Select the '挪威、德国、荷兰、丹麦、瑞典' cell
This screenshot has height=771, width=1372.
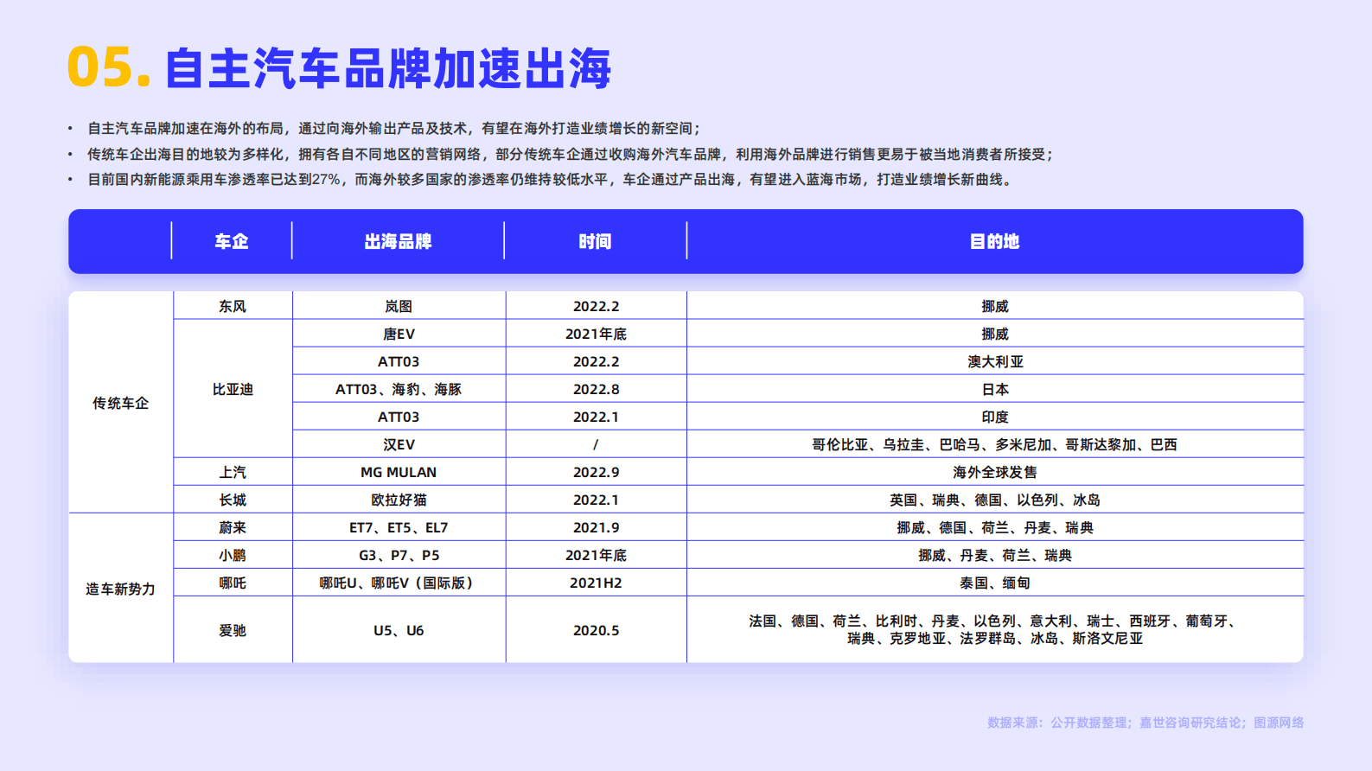994,527
